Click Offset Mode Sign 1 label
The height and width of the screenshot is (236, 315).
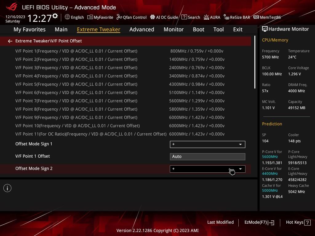coord(34,144)
